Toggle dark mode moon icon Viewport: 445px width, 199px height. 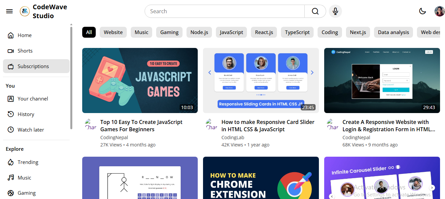(423, 11)
